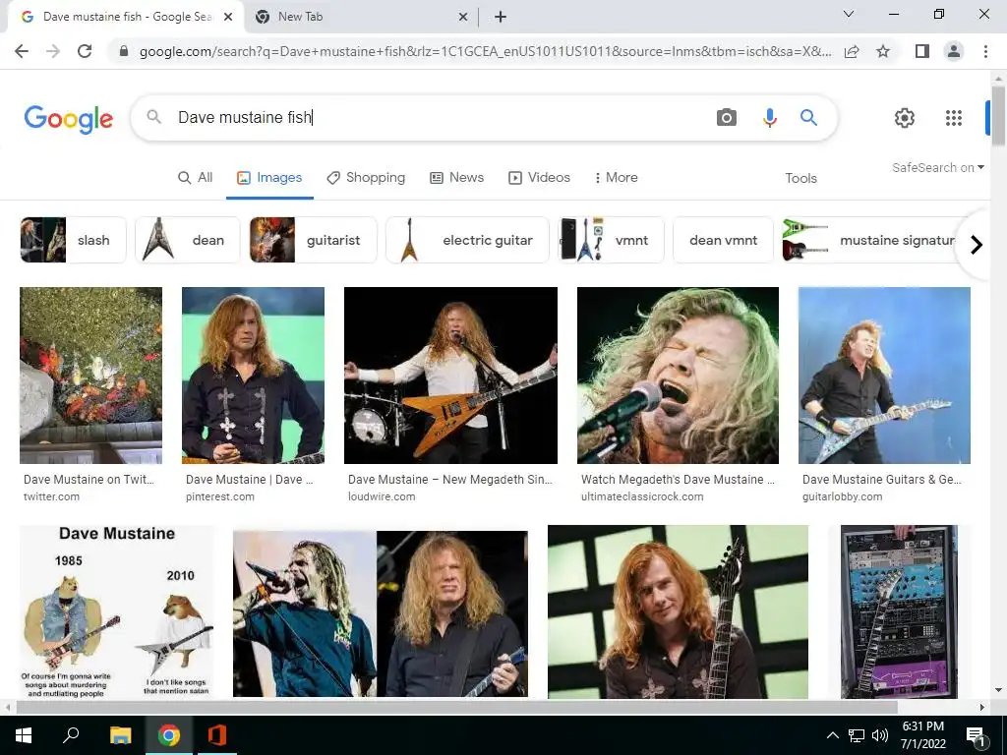Open the Chrome side panel
1007x755 pixels.
[922, 51]
